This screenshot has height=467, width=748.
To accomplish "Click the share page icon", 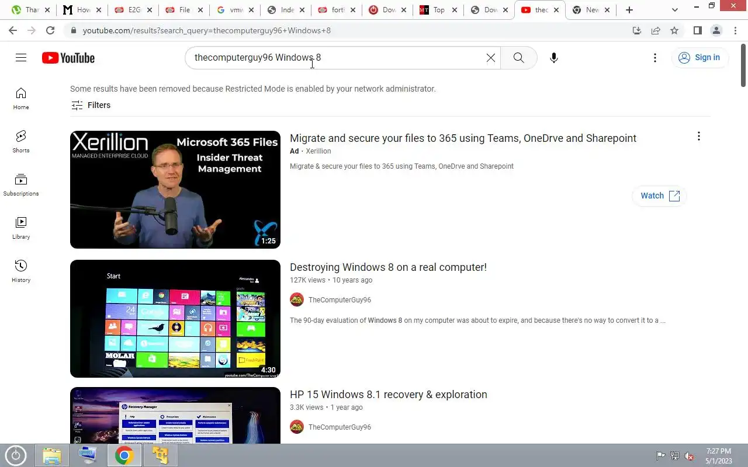I will tap(656, 30).
